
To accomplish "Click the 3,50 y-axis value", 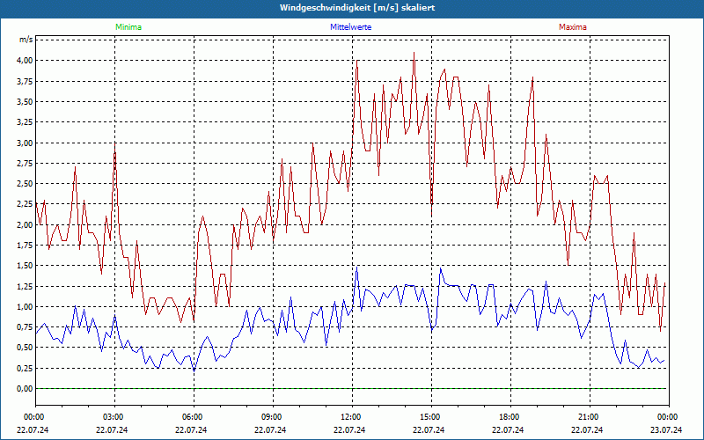I will click(25, 102).
